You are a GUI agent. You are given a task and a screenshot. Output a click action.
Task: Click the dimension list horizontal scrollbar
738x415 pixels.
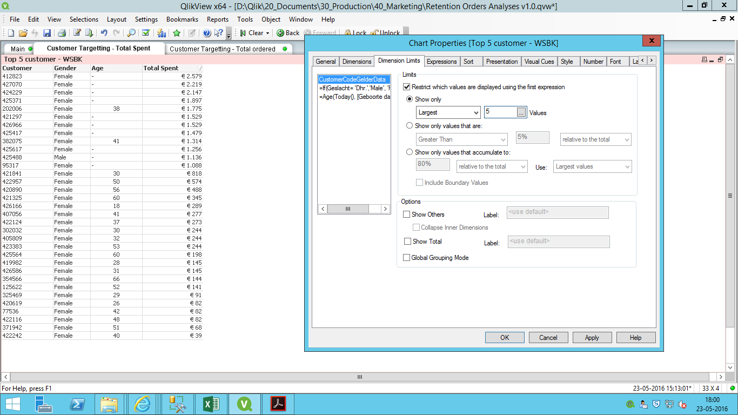point(348,209)
